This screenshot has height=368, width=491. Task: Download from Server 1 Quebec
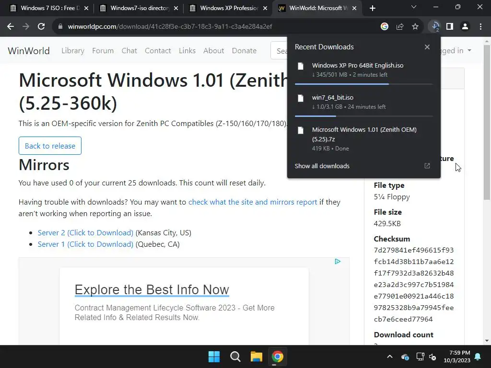click(85, 244)
